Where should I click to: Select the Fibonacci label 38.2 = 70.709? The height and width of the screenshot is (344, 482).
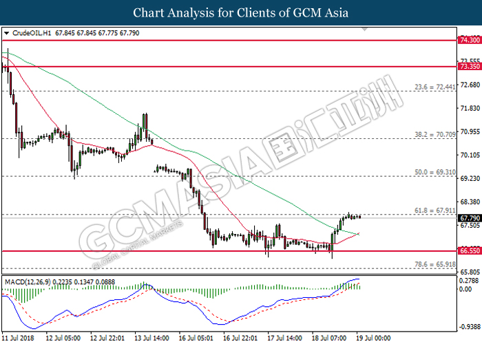[435, 134]
